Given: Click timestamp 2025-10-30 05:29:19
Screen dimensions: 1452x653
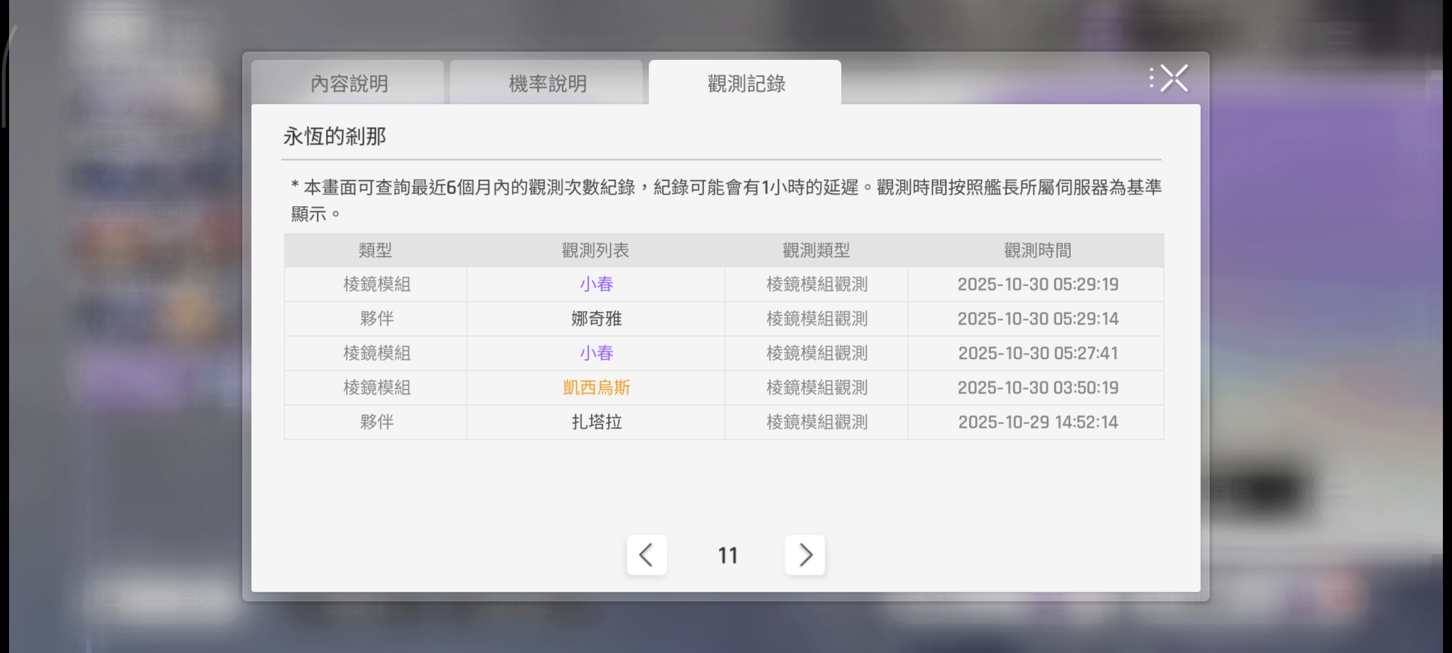Looking at the screenshot, I should 1037,284.
